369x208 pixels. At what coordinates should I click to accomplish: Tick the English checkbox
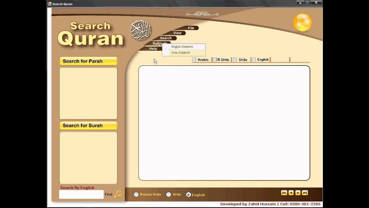[254, 60]
